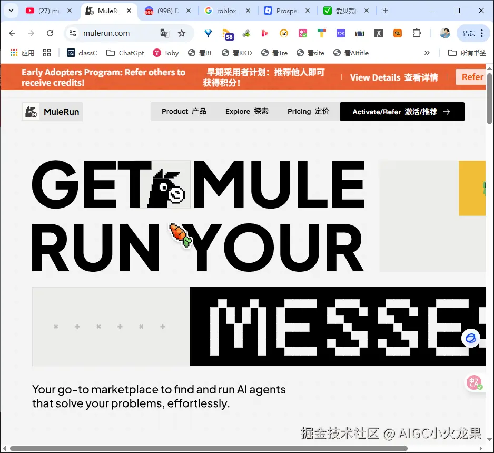Click the pink floating translate bubble
This screenshot has width=494, height=453.
pyautogui.click(x=474, y=382)
